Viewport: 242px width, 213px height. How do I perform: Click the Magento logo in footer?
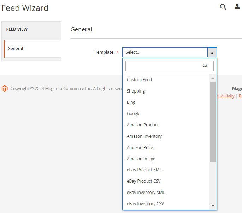point(5,89)
